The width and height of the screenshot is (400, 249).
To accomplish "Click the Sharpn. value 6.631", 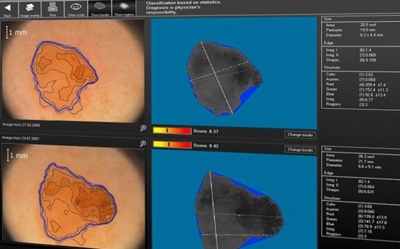I will (366, 191).
